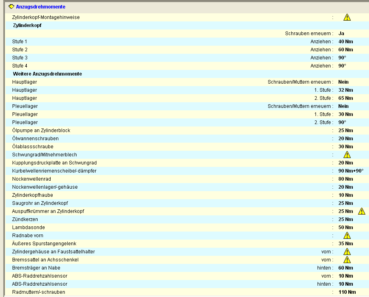Image resolution: width=369 pixels, height=297 pixels.
Task: Click the Radmuttern/-schrauben 110 Nm value
Action: click(x=347, y=292)
